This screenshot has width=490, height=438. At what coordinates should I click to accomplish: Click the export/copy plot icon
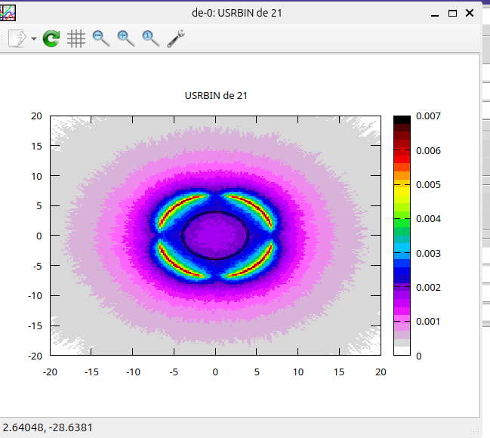click(x=17, y=39)
